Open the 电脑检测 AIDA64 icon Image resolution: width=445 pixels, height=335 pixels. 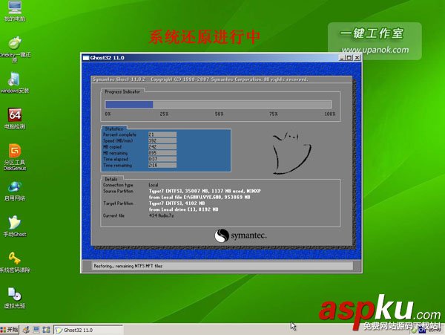(14, 115)
